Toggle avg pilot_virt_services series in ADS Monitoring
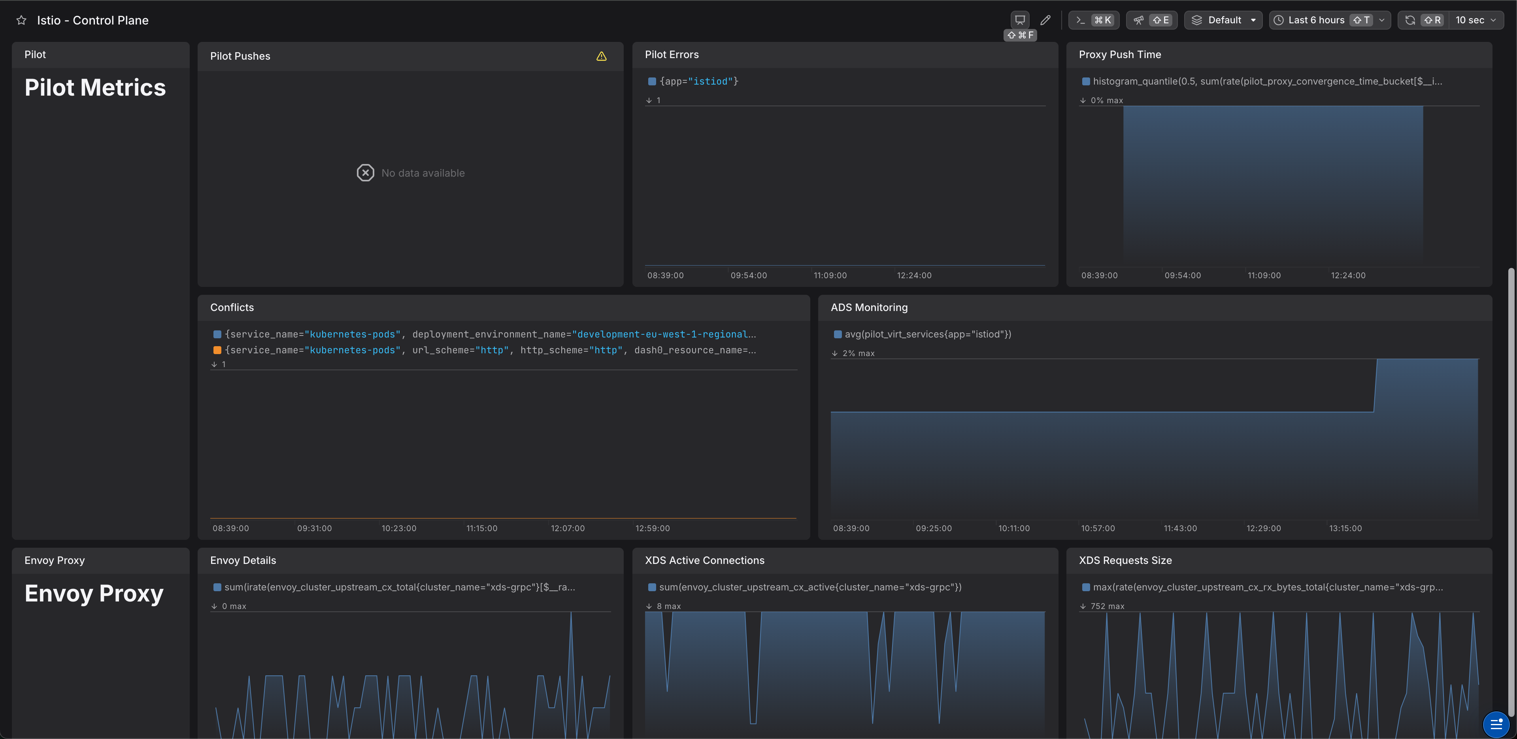The height and width of the screenshot is (739, 1517). (x=928, y=334)
